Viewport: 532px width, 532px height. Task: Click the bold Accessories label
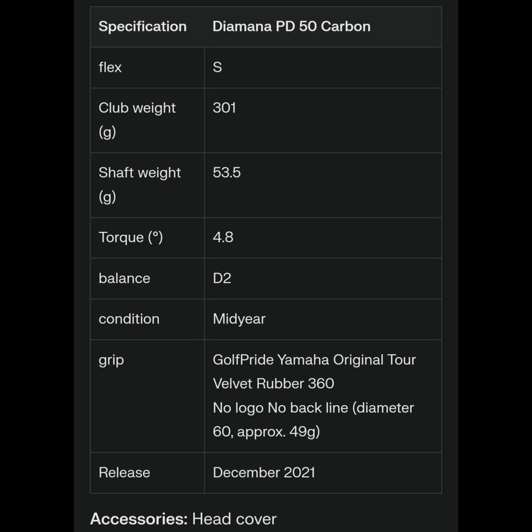[138, 519]
